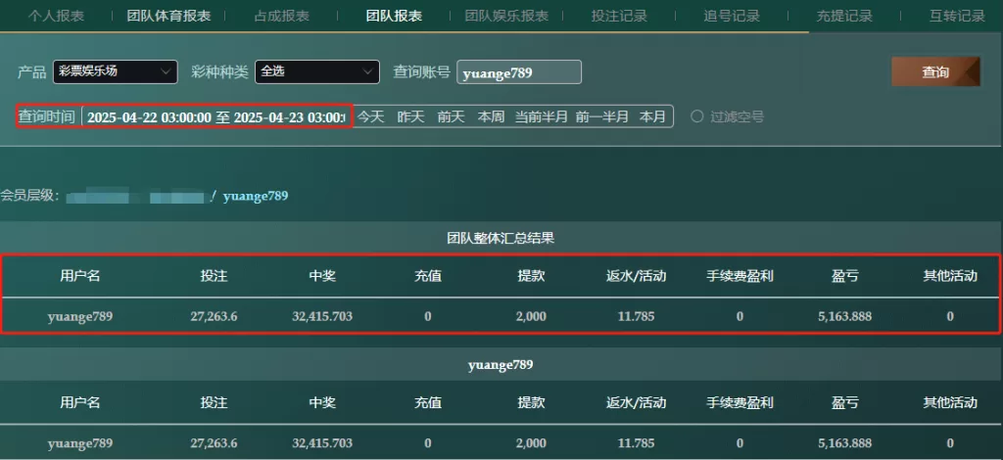Go to 团队娱乐报表 tab
Image resolution: width=1003 pixels, height=460 pixels.
(506, 16)
